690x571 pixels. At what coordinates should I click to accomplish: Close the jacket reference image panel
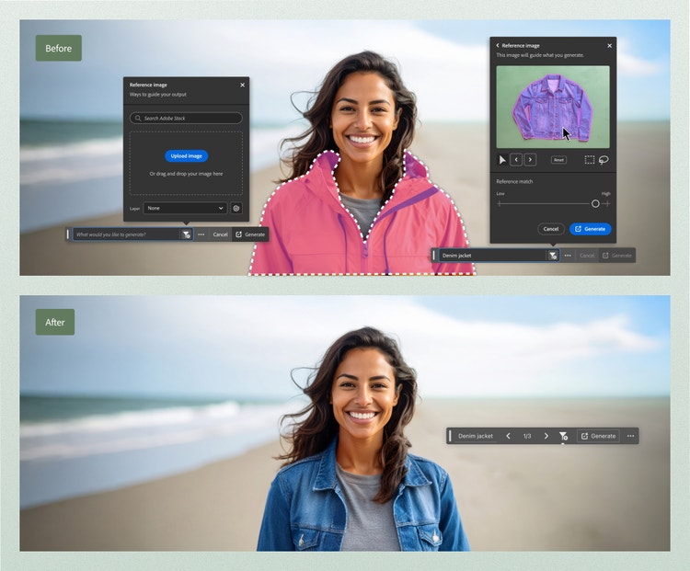point(609,46)
